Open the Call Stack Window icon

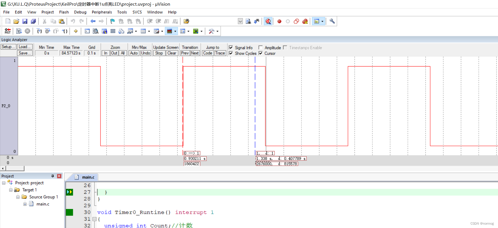pos(121,31)
